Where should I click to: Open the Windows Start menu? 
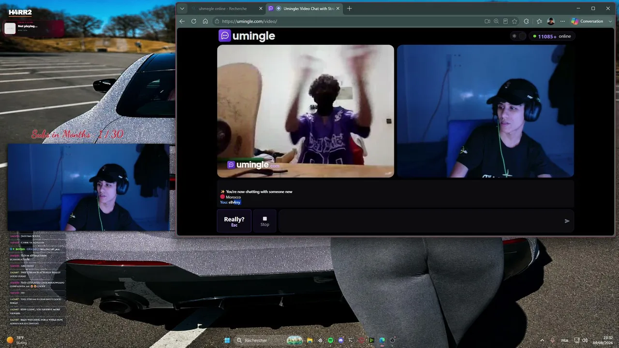click(226, 340)
